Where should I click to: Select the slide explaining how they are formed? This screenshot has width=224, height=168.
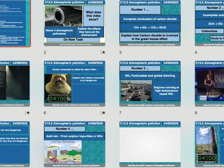(15, 144)
